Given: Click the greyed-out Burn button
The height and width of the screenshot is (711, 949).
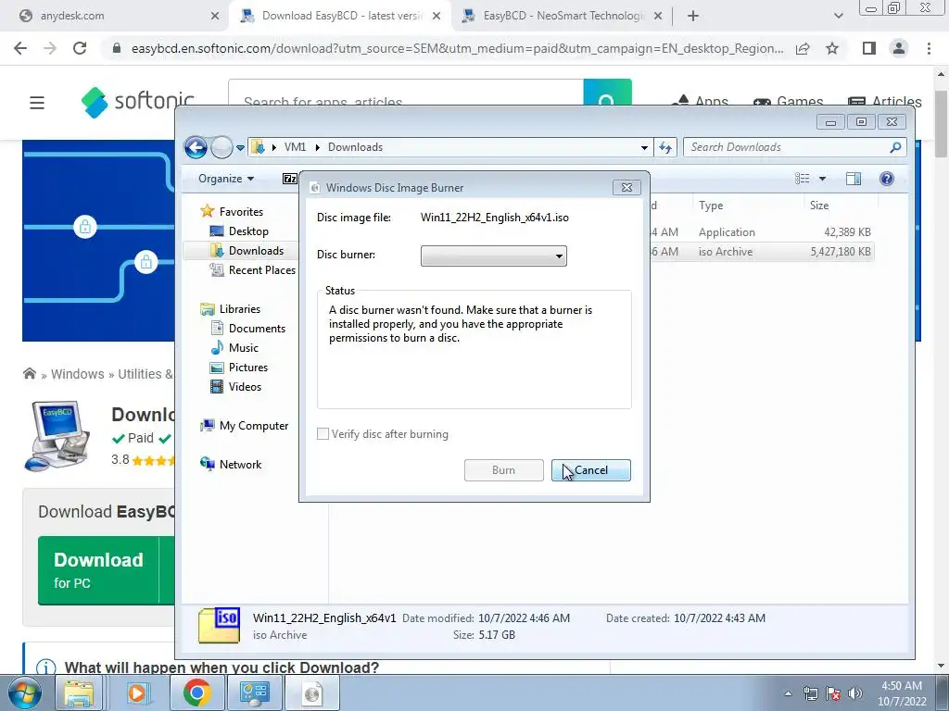Looking at the screenshot, I should (x=503, y=470).
